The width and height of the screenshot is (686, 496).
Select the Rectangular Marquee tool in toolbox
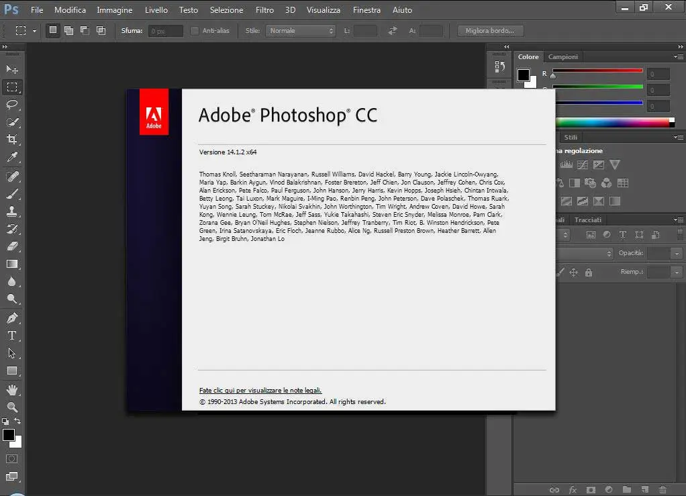click(12, 87)
